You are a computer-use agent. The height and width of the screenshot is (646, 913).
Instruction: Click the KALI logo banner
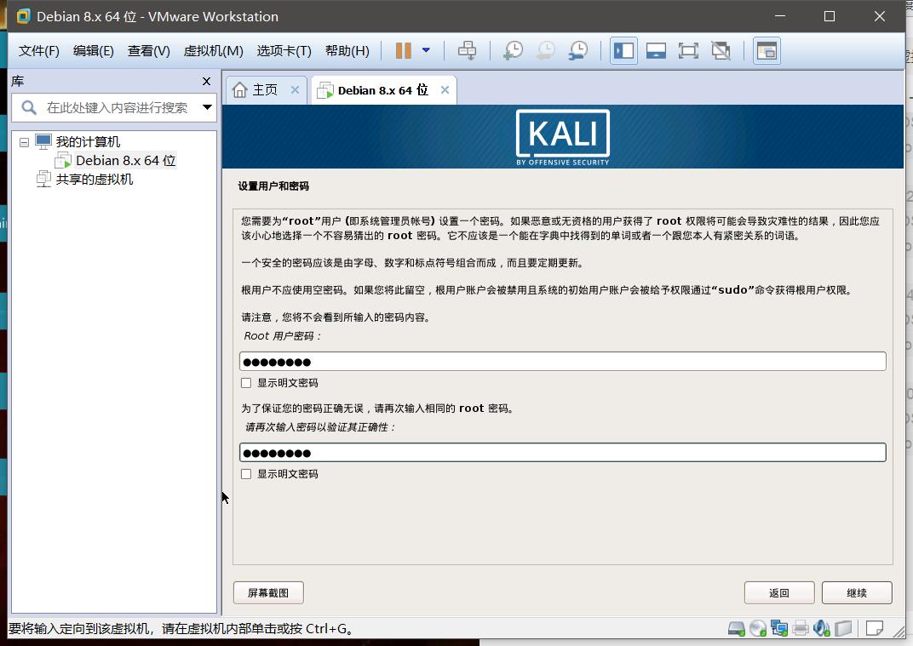click(x=562, y=137)
